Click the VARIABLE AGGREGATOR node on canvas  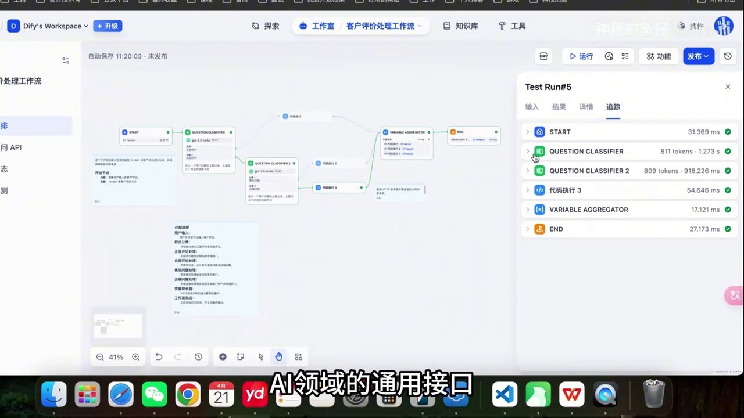pyautogui.click(x=406, y=143)
